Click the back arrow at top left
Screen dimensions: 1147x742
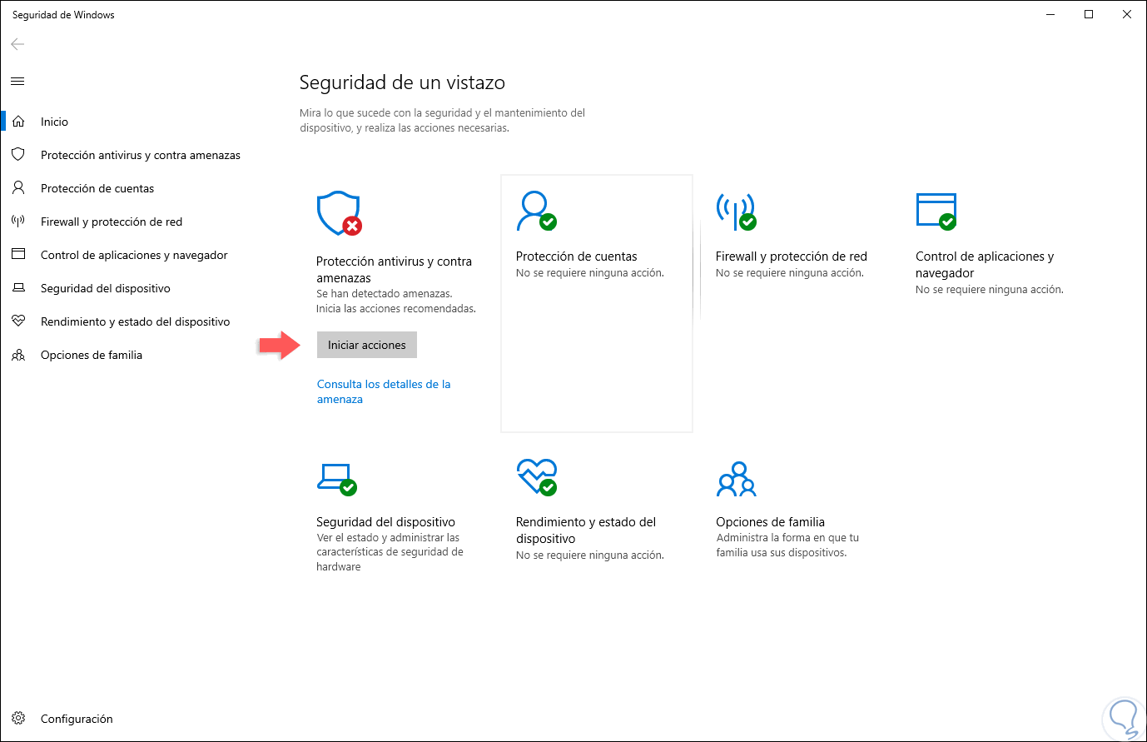tap(17, 43)
